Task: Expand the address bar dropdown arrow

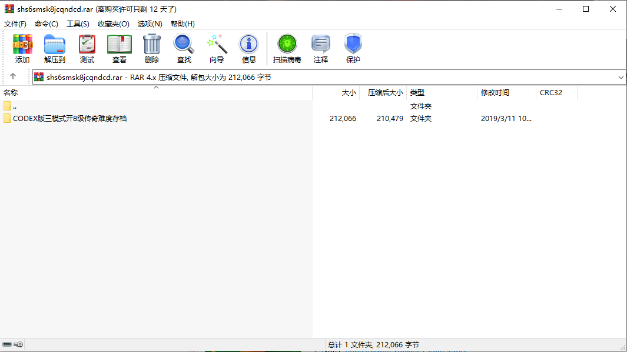Action: pos(621,78)
